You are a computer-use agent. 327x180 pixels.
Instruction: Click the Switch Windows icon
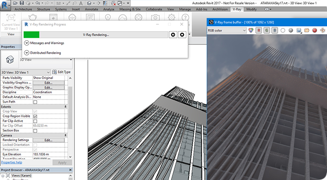click(x=120, y=3)
